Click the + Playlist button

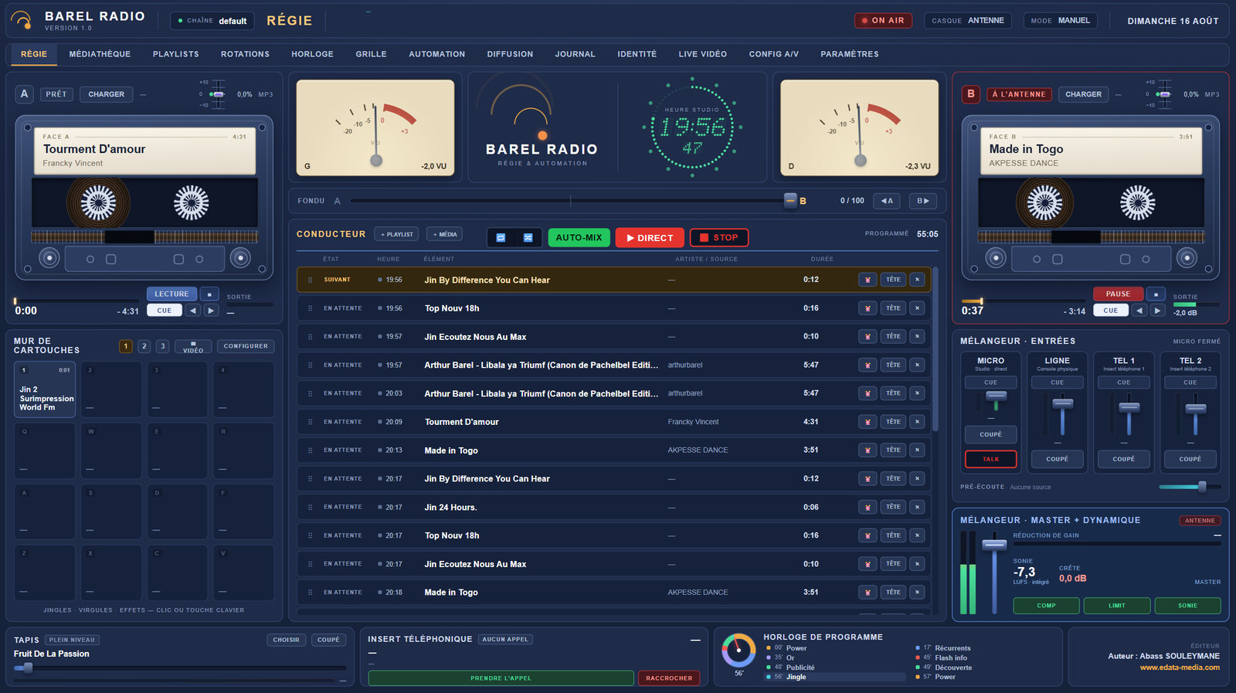(397, 234)
